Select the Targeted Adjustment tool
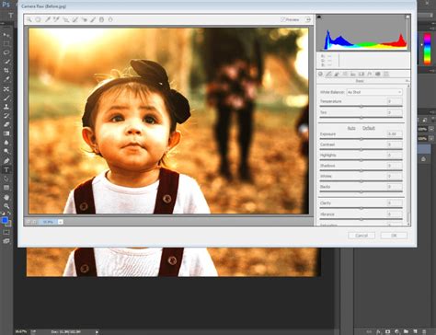This screenshot has height=335, width=436. tap(65, 19)
